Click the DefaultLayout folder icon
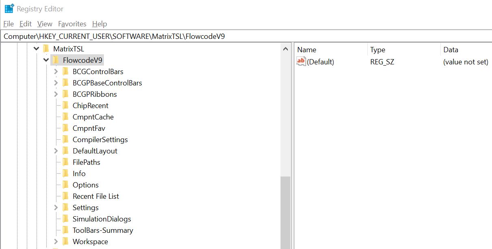Image resolution: width=492 pixels, height=249 pixels. [x=66, y=151]
